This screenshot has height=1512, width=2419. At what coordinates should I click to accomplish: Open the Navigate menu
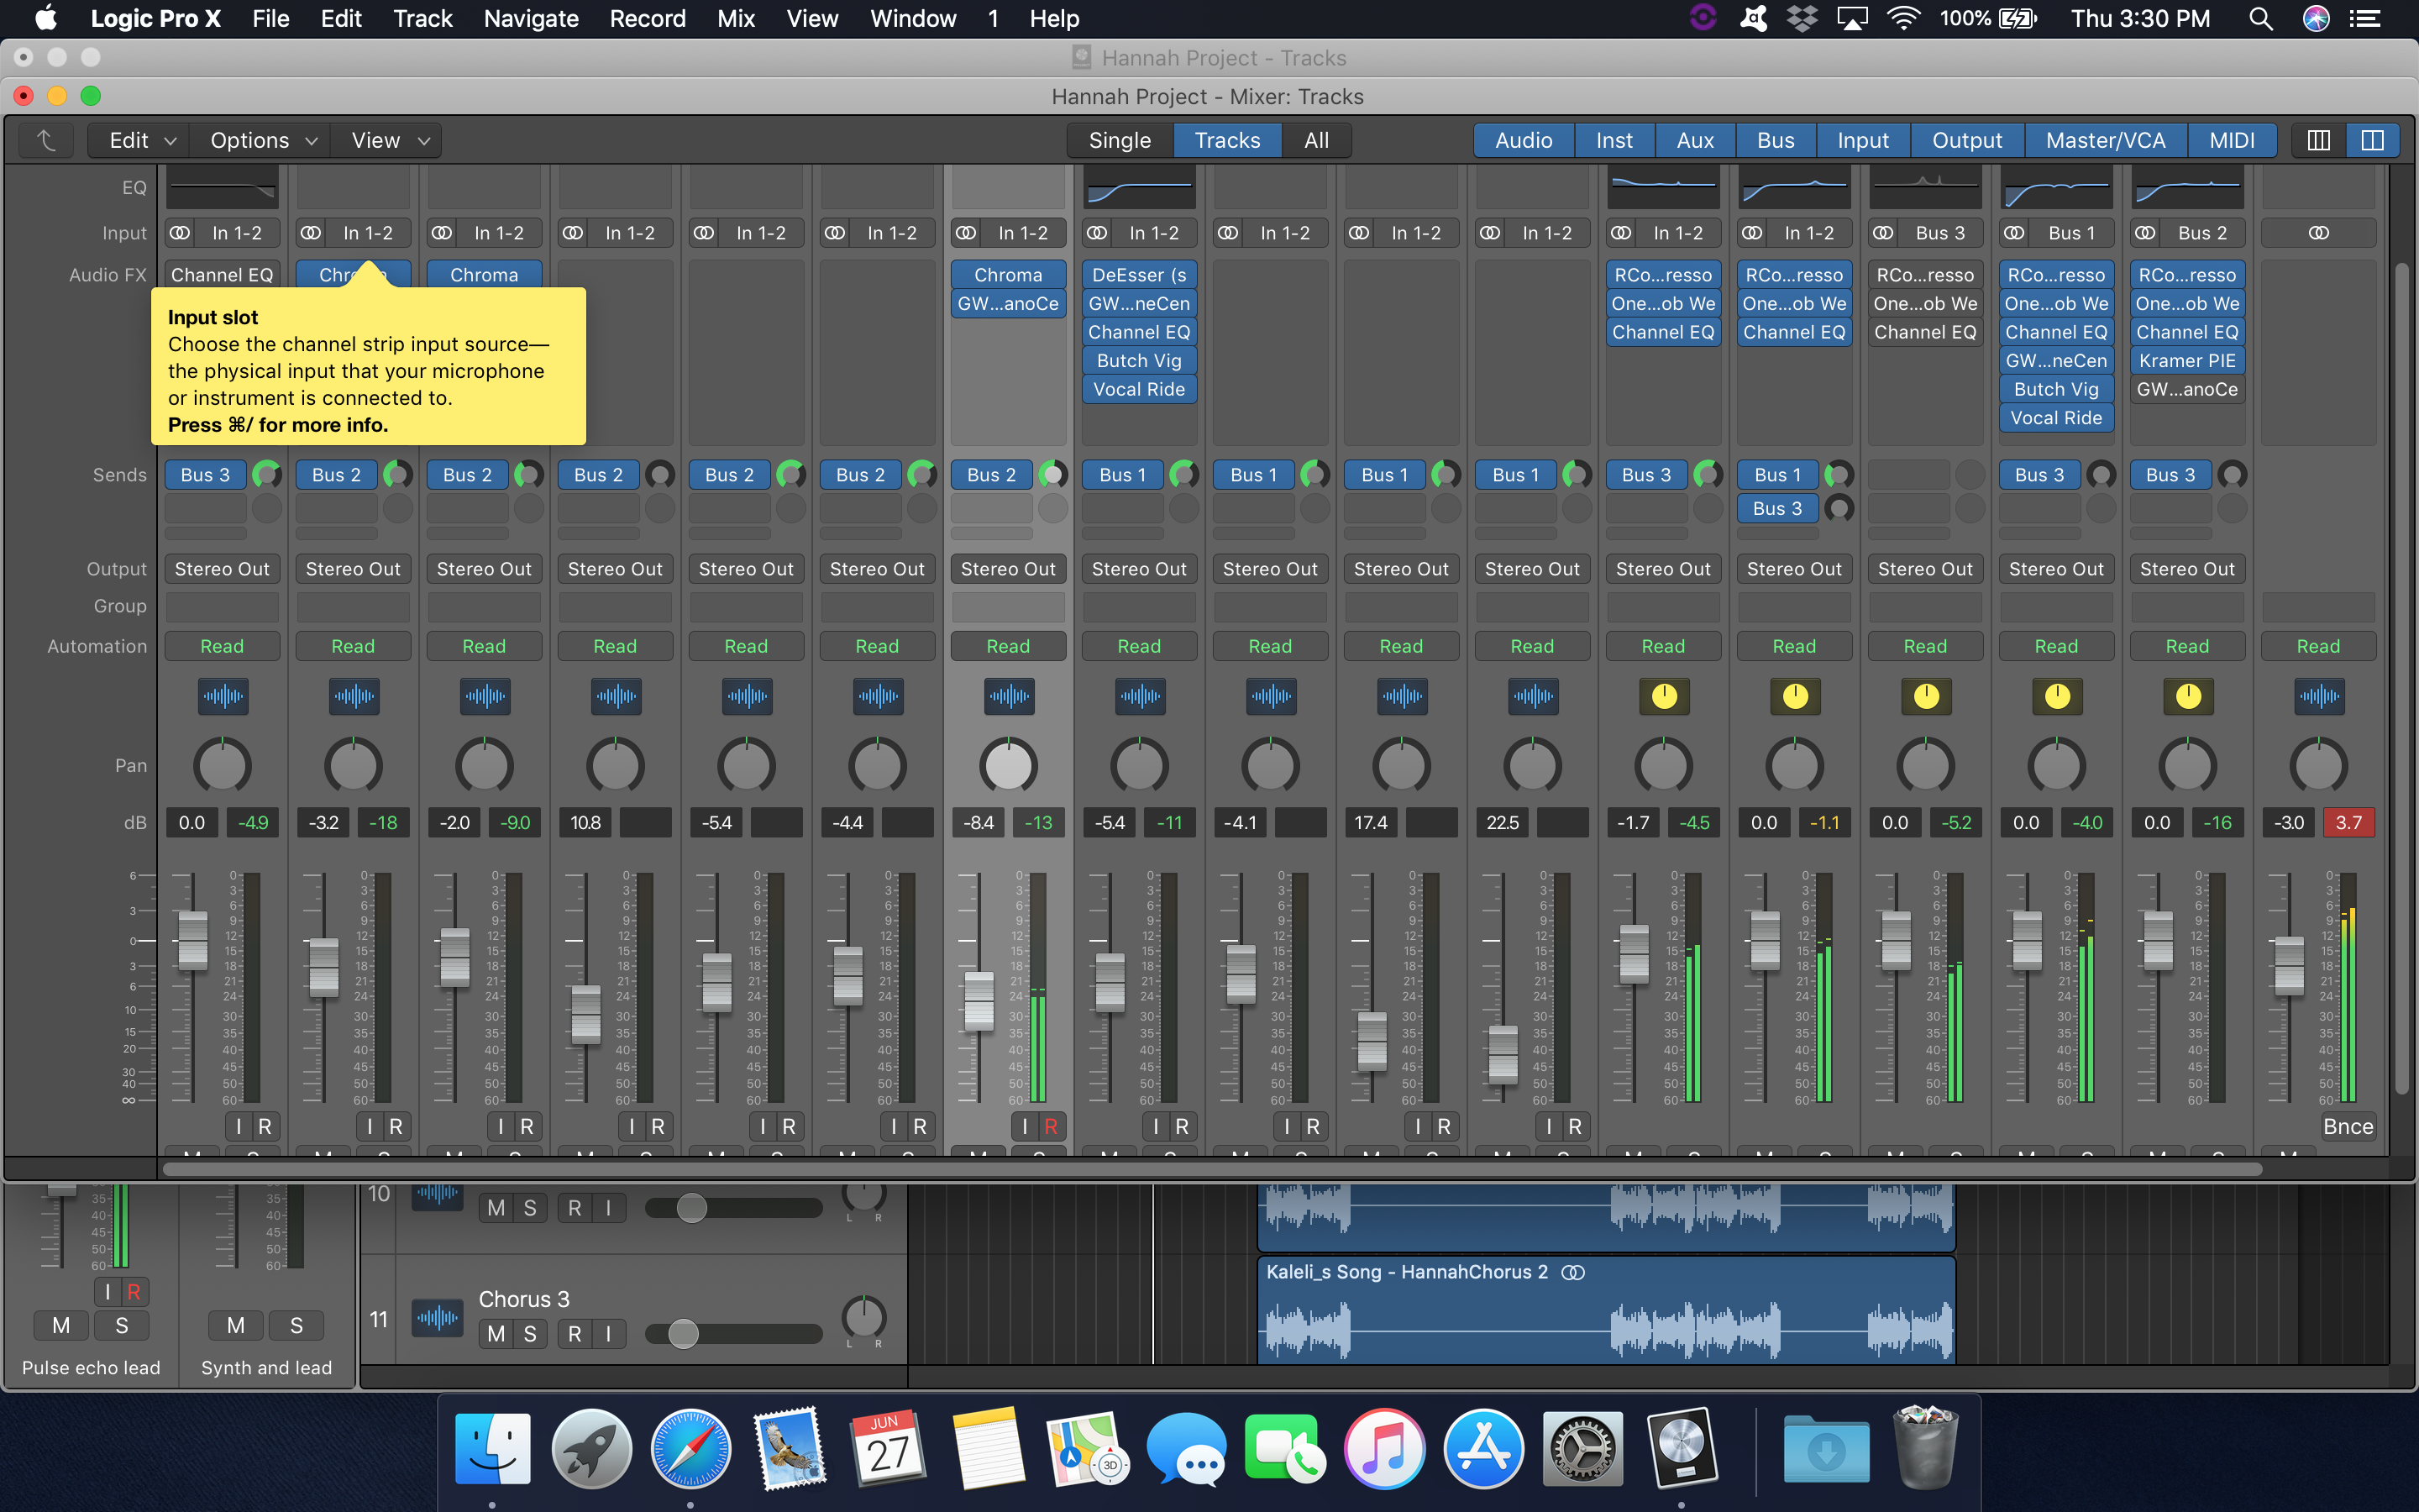click(x=531, y=19)
